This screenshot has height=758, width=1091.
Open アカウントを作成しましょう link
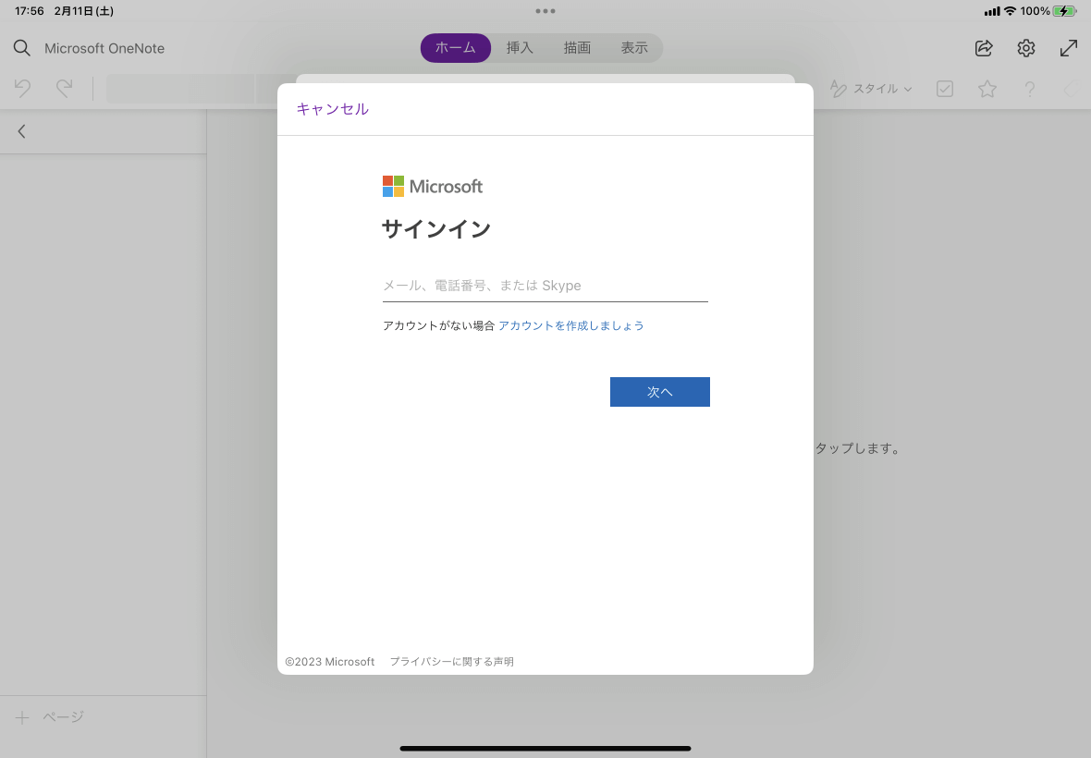[571, 325]
